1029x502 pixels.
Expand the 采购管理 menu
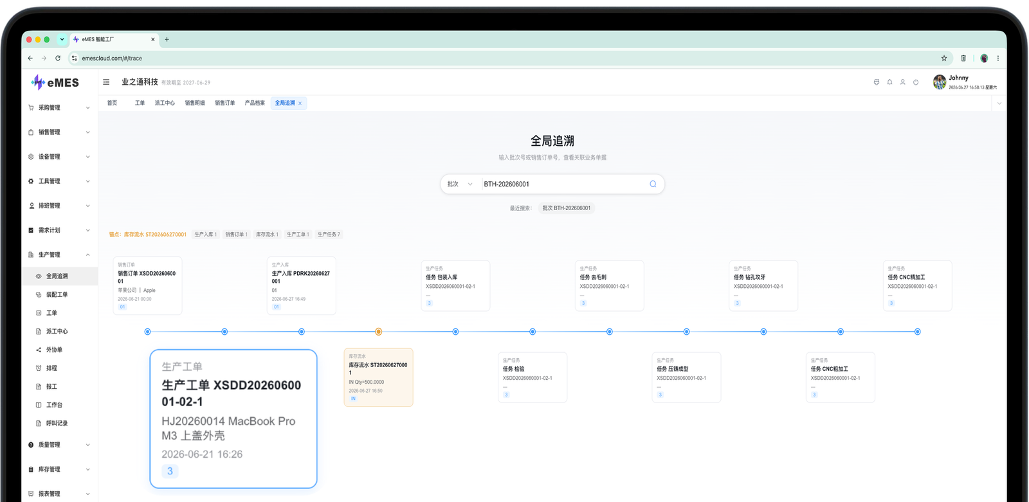click(60, 107)
